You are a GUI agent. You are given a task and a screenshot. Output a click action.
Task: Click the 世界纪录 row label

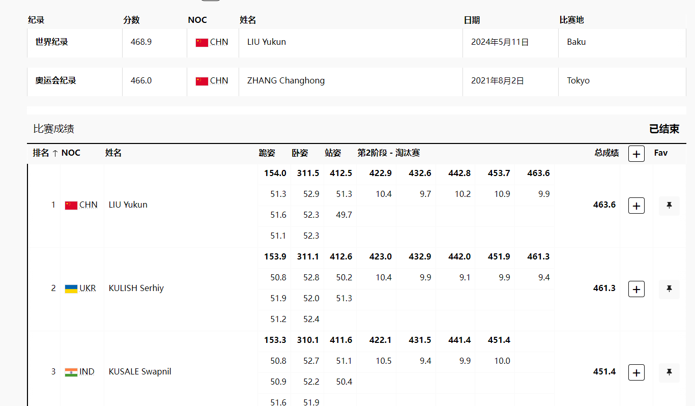52,42
